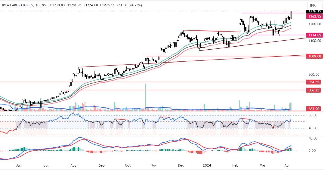327x170 pixels.
Task: Click the 1200.00 price axis value
Action: 313,24
